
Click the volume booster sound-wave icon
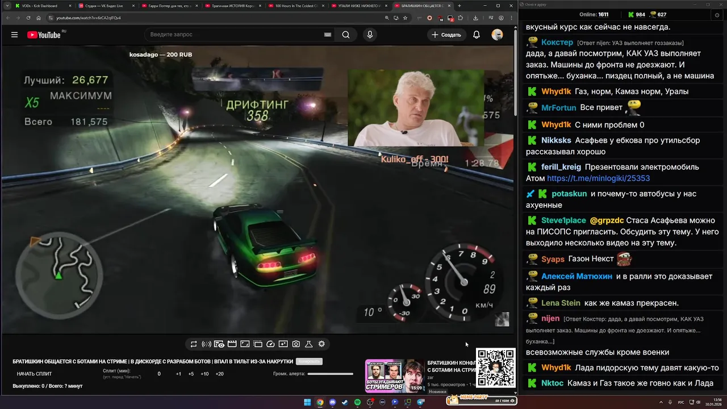(x=206, y=344)
